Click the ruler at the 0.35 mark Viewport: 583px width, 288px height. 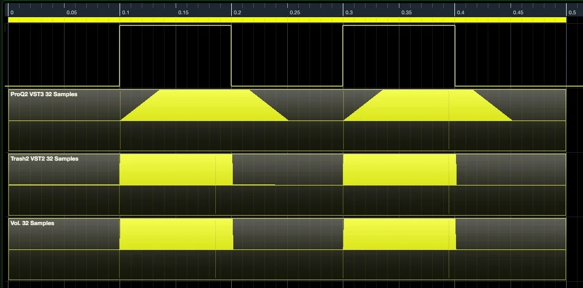(406, 13)
